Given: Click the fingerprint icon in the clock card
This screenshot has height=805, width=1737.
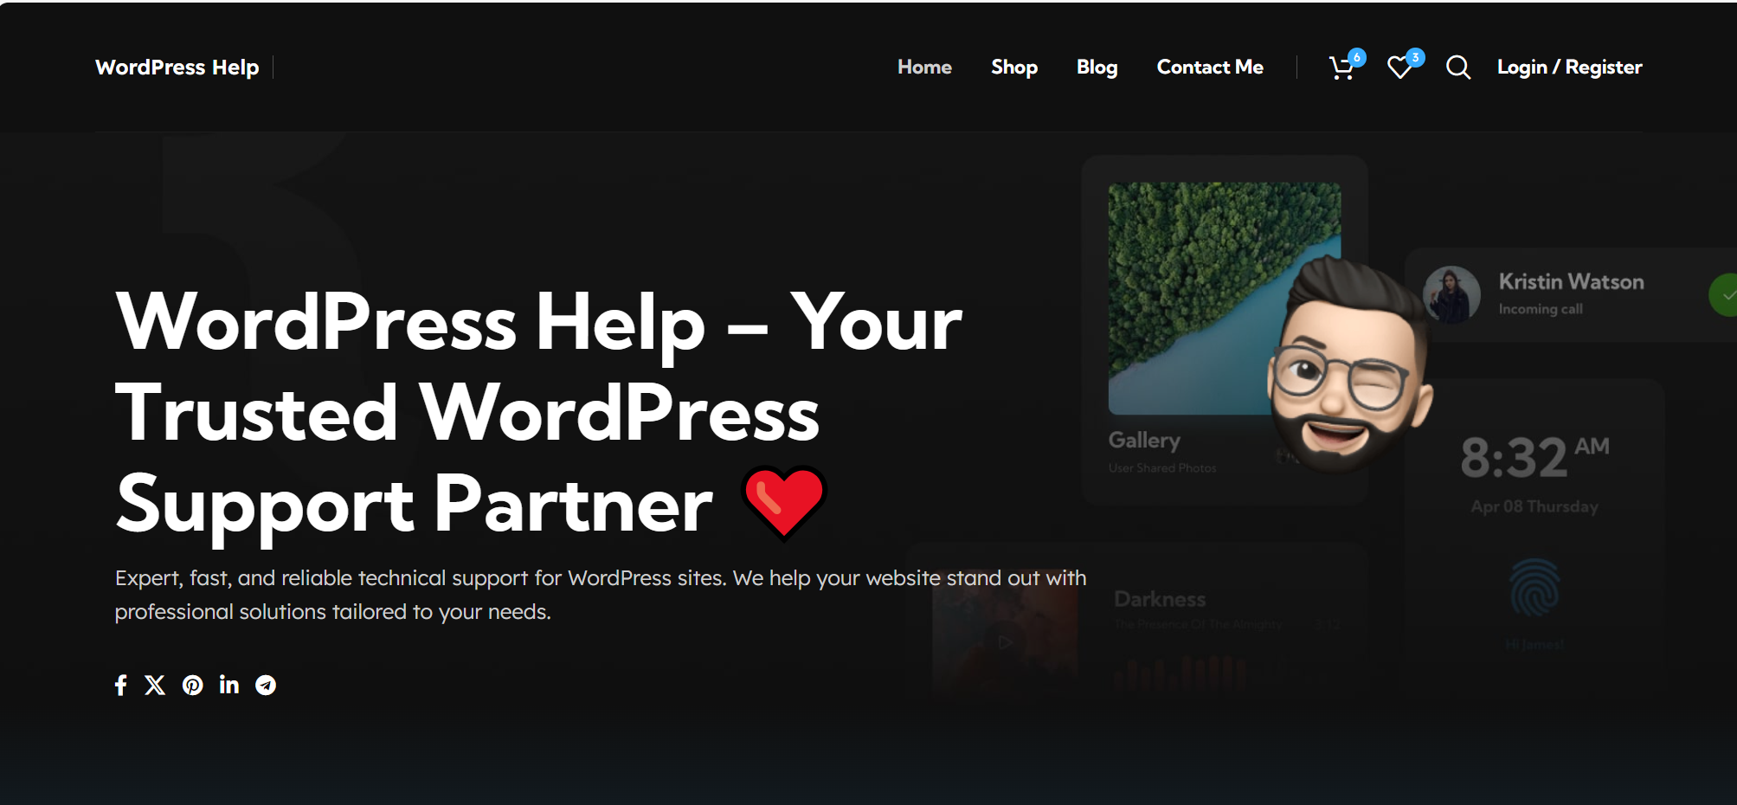Looking at the screenshot, I should 1534,588.
